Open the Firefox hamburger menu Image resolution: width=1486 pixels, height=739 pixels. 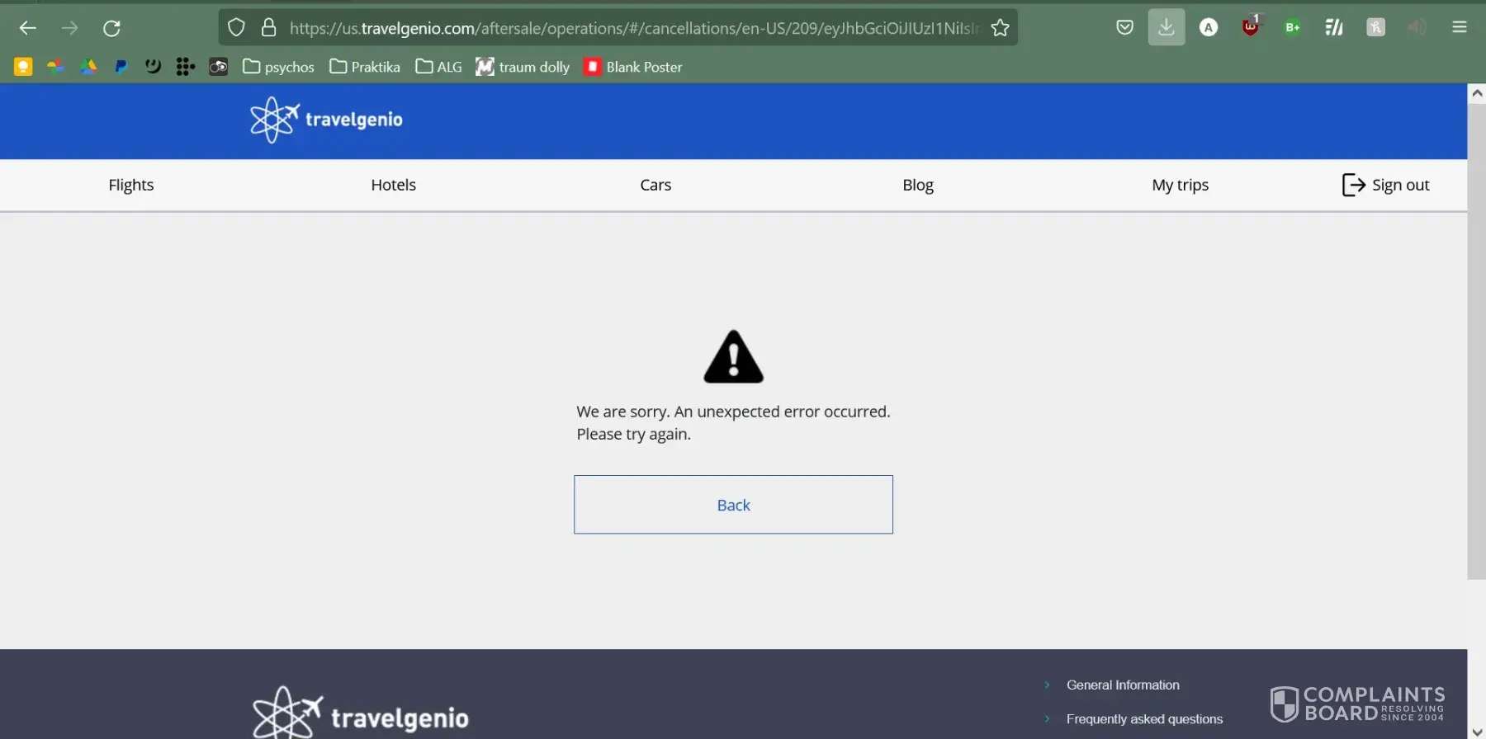click(1459, 27)
